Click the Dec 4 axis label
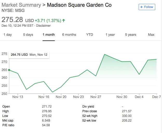Viewport: 162px width, 133px height. tap(139, 97)
